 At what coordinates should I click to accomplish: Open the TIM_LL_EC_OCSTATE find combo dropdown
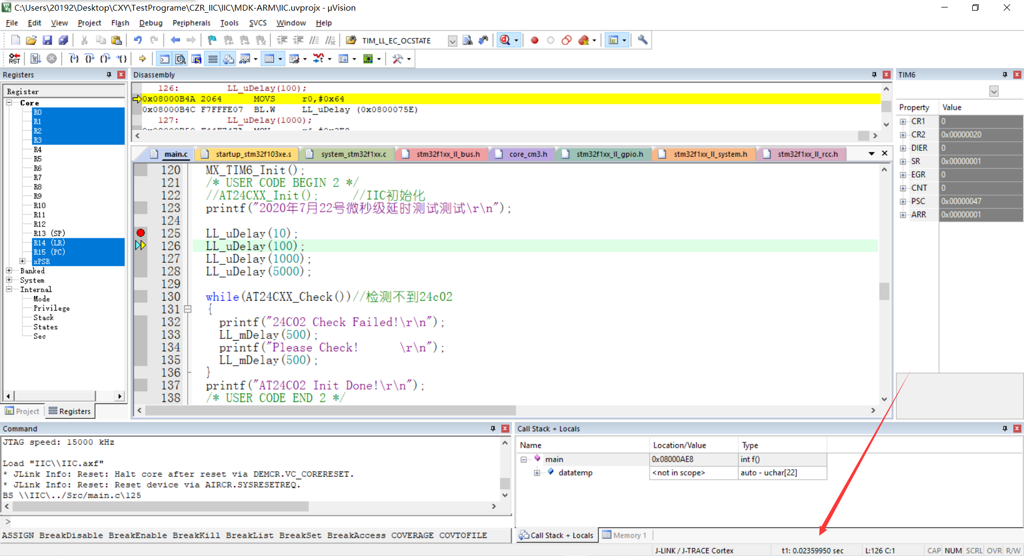(452, 41)
